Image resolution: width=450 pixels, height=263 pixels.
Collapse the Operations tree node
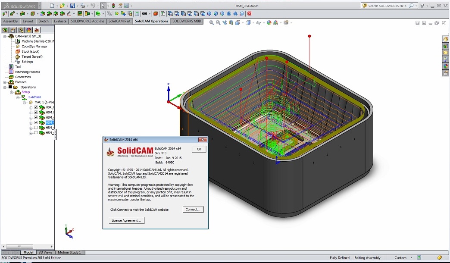point(5,87)
